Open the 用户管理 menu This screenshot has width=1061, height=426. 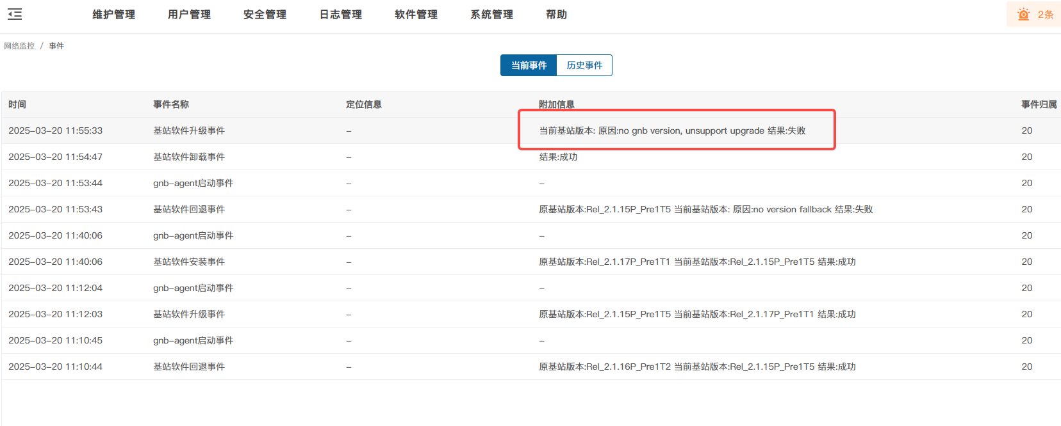[189, 14]
